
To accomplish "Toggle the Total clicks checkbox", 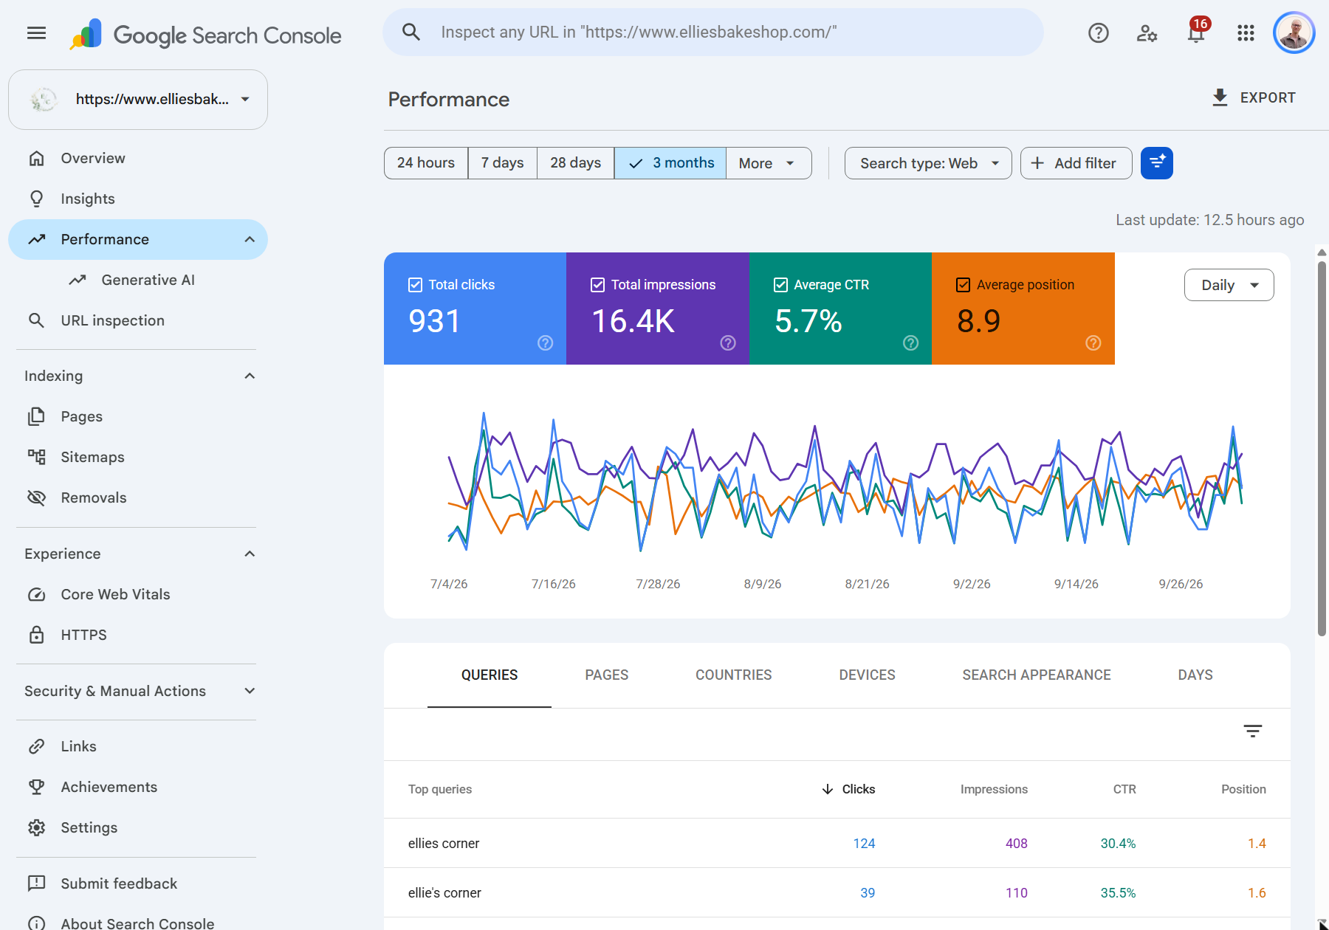I will point(416,285).
